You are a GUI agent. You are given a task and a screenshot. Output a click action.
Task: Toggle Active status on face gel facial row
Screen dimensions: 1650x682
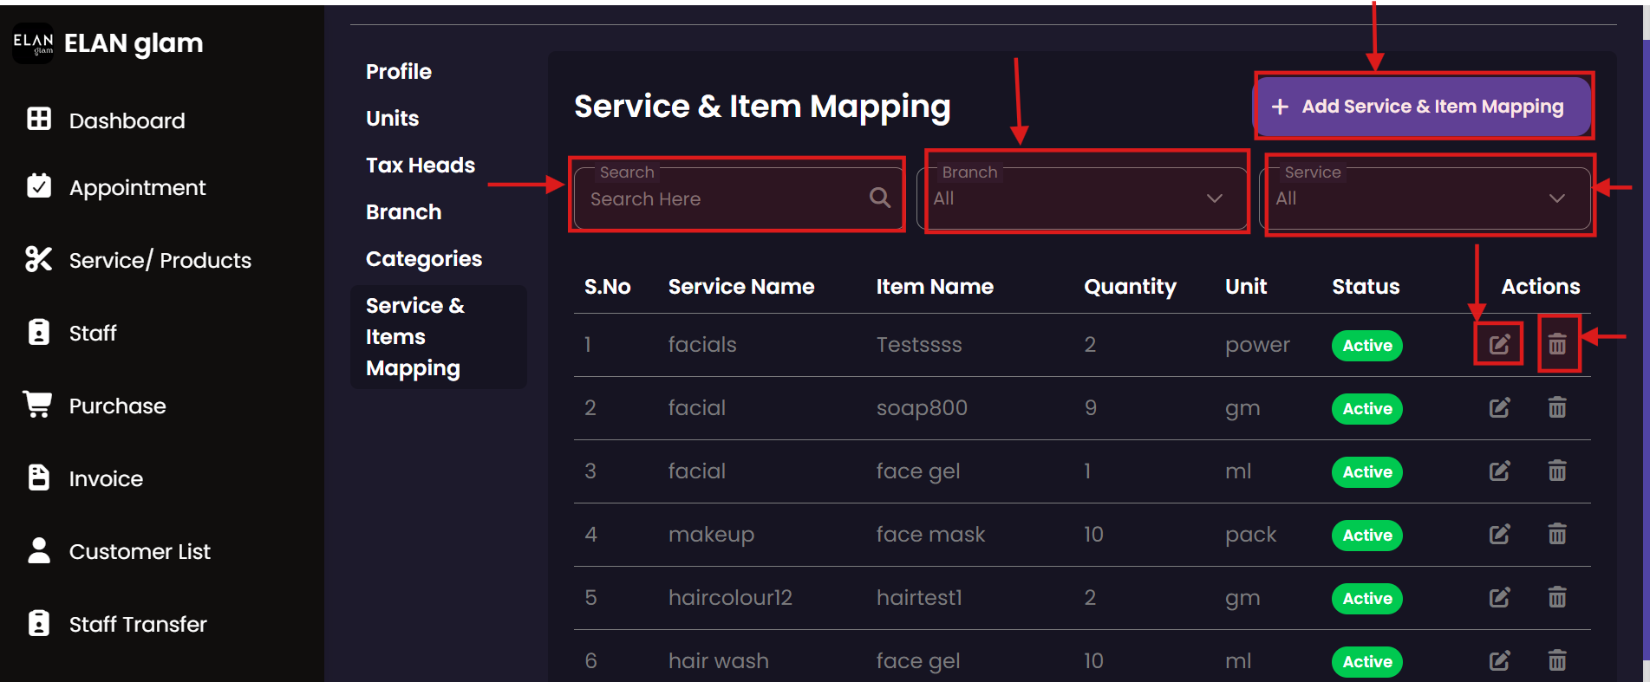[1366, 472]
